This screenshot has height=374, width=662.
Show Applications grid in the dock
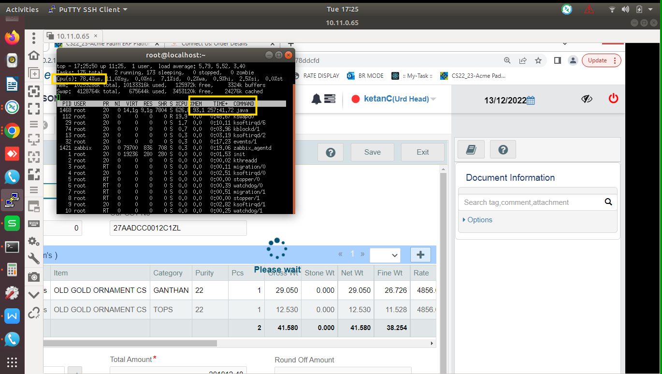click(x=12, y=362)
